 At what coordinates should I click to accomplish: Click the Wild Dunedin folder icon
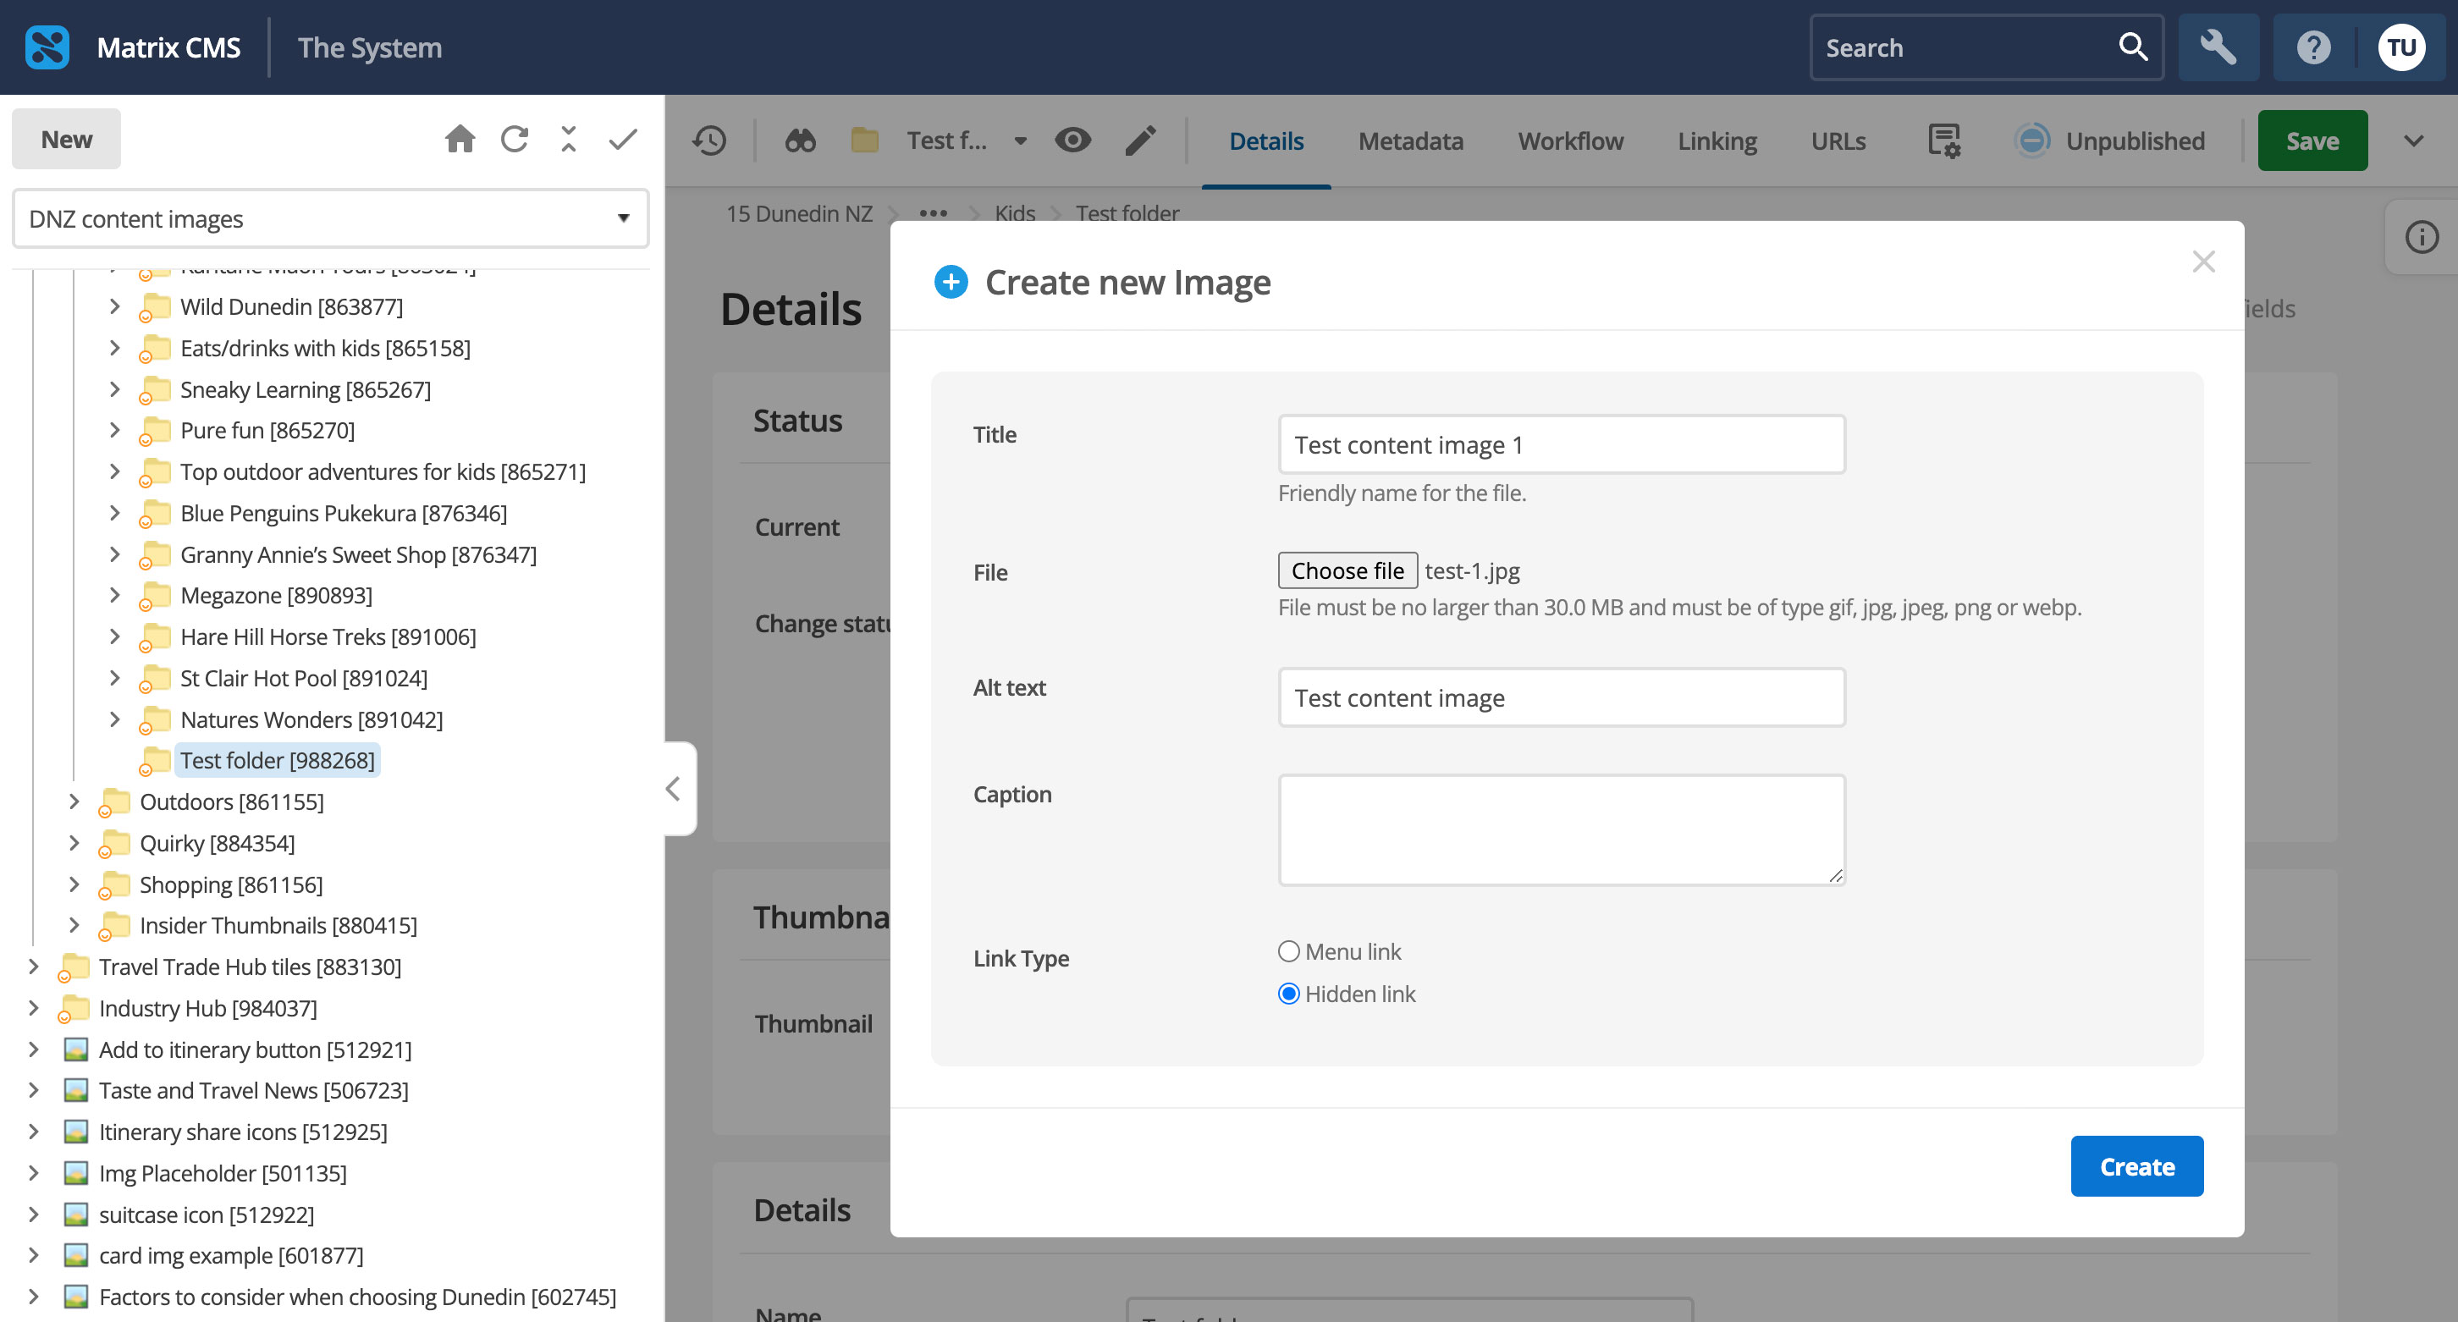click(x=155, y=307)
